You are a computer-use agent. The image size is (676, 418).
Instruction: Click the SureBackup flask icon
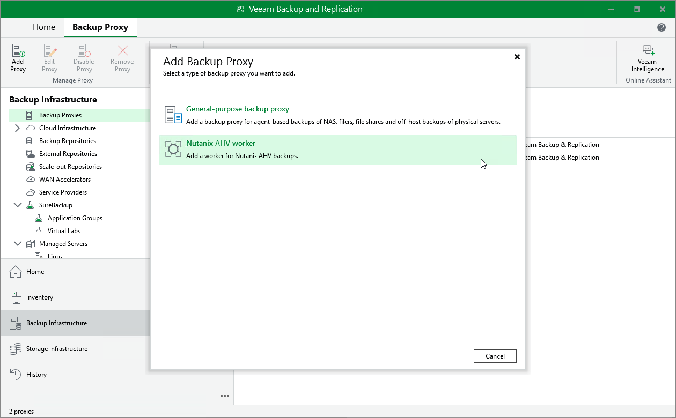[x=30, y=205]
